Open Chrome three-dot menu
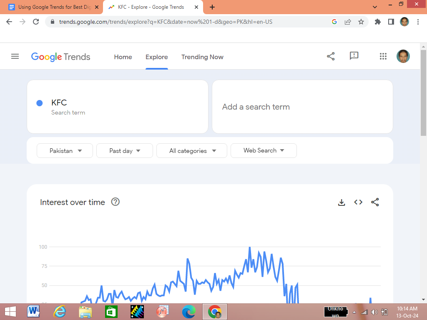The height and width of the screenshot is (320, 427). [418, 22]
